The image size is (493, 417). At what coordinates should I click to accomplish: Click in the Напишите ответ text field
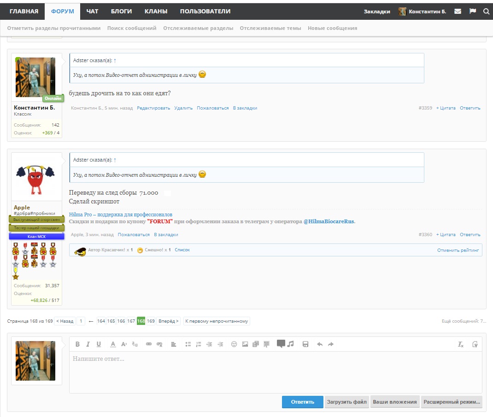[x=275, y=371]
